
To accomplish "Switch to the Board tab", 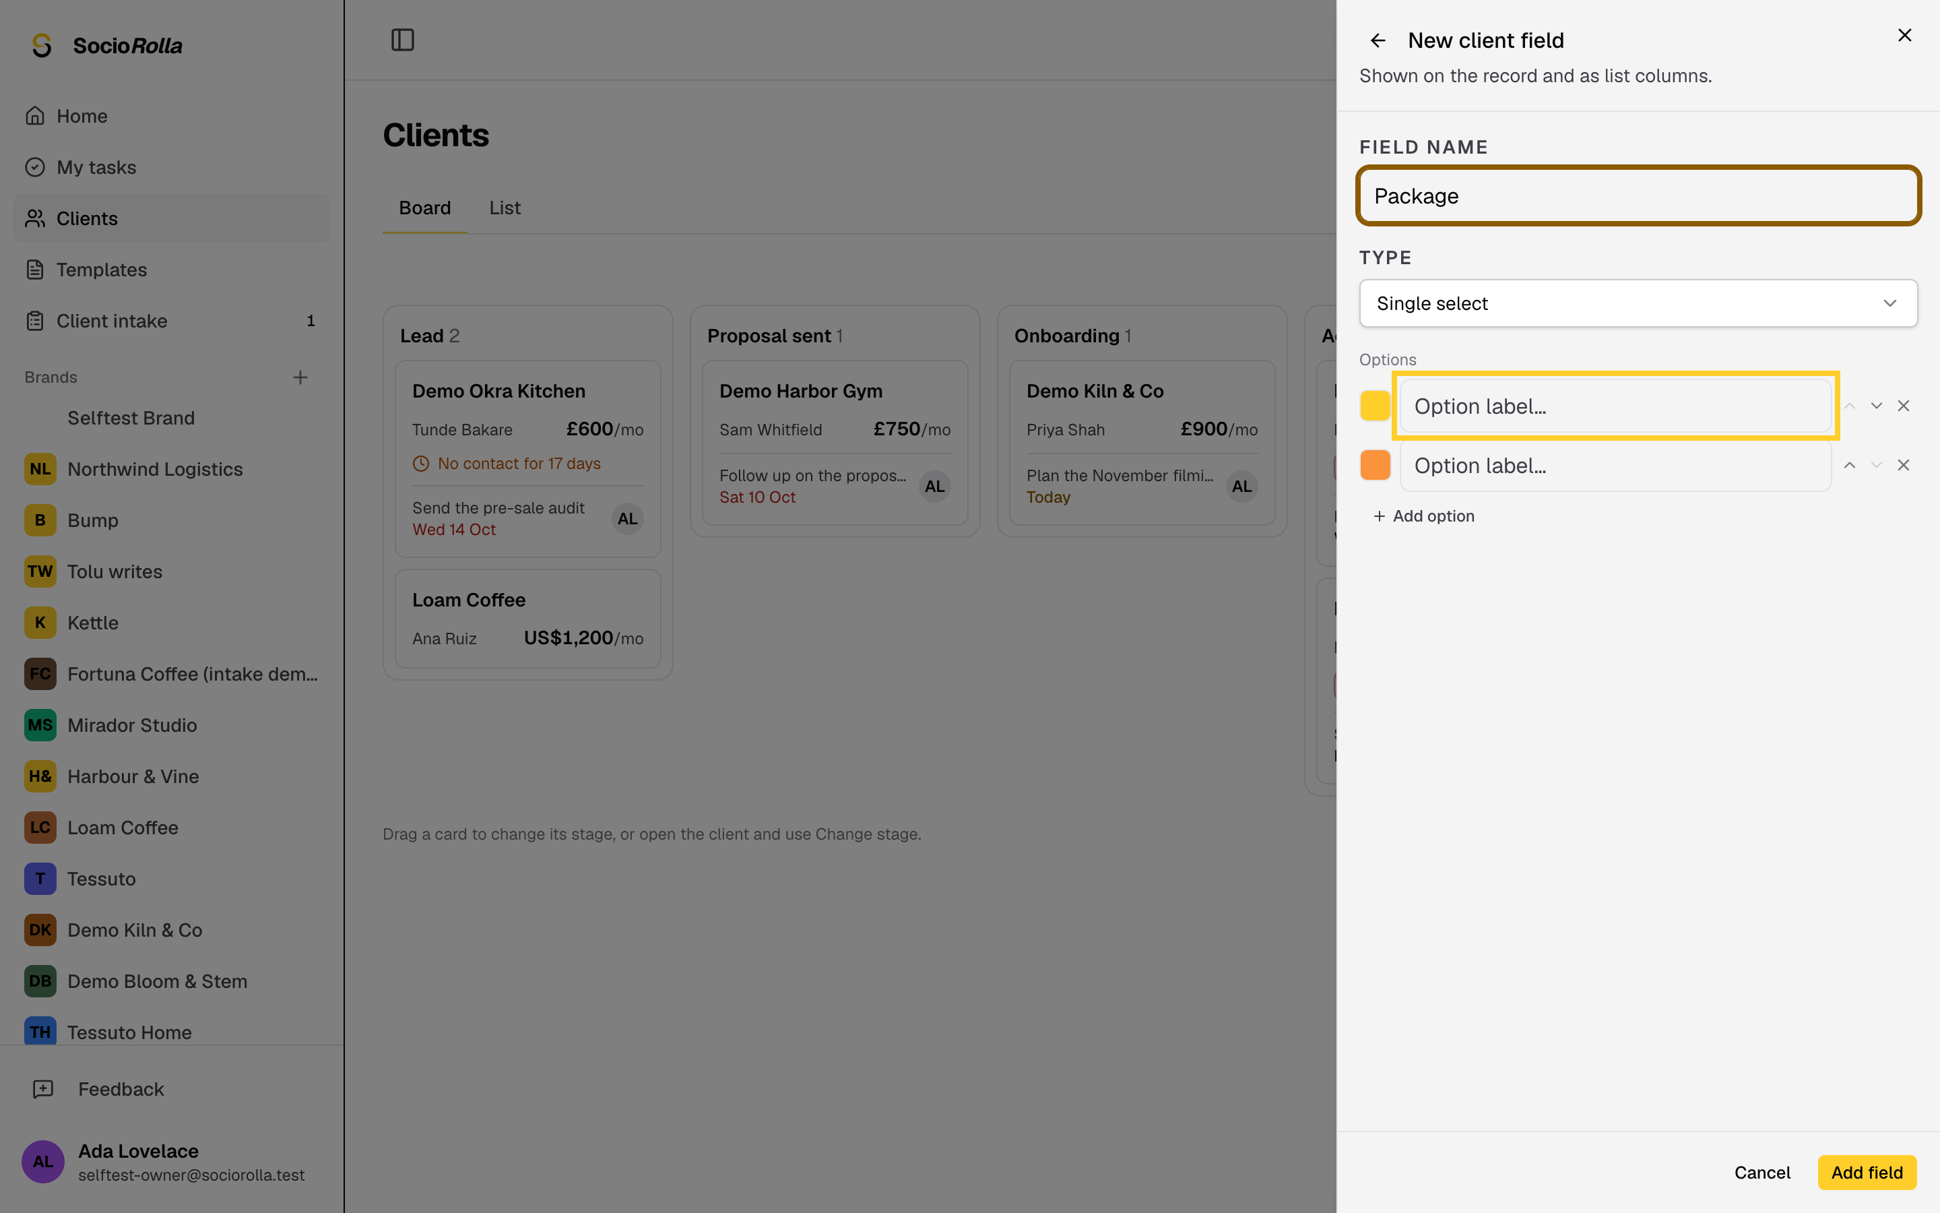I will pyautogui.click(x=425, y=208).
